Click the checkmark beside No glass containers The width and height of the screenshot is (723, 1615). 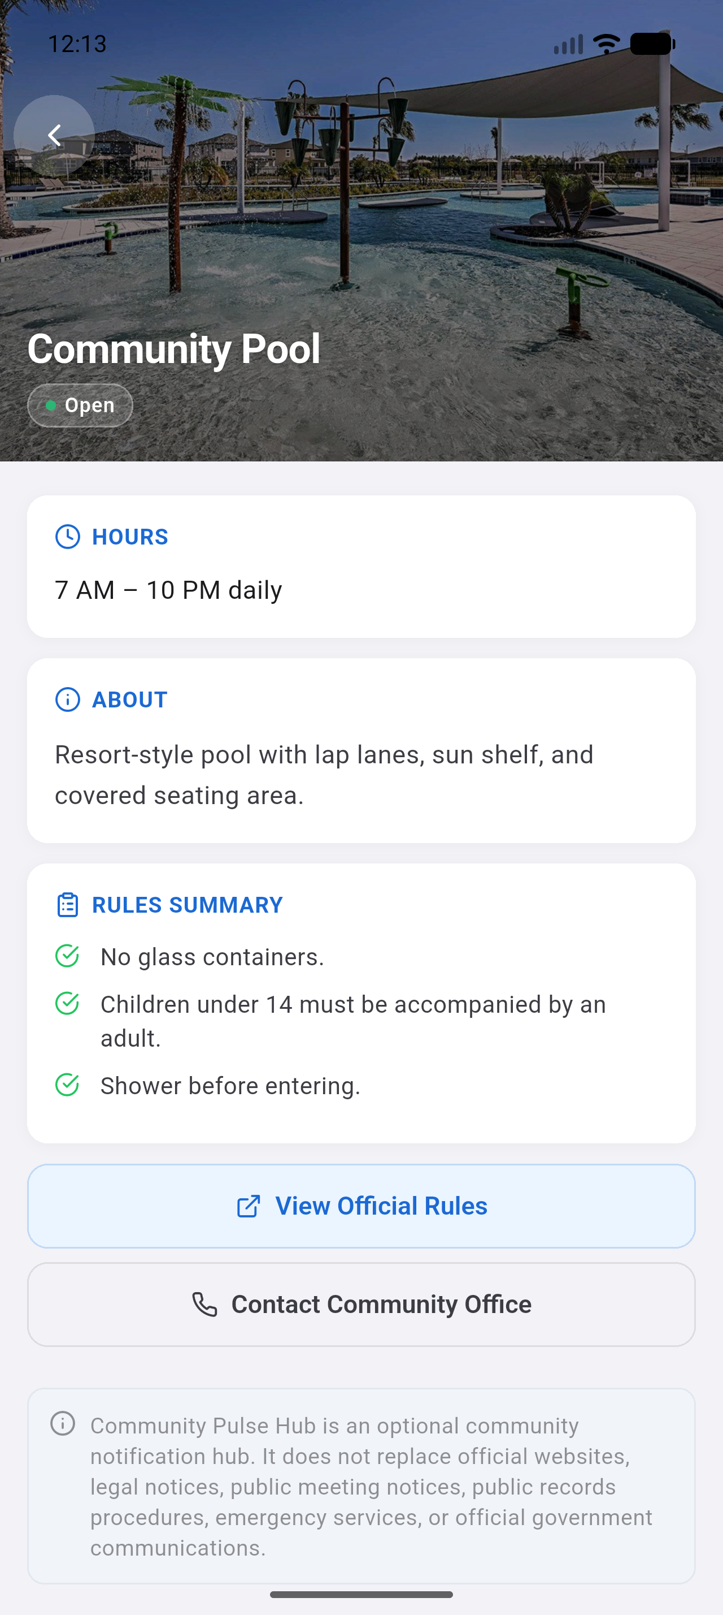click(67, 956)
